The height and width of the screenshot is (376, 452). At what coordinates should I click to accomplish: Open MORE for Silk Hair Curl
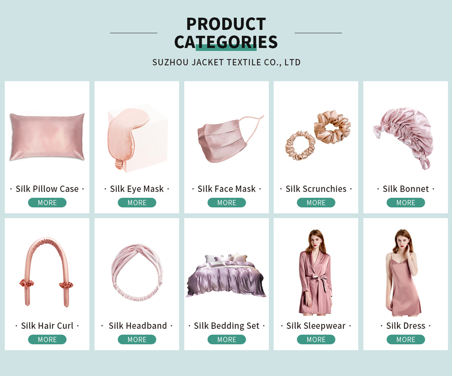[x=47, y=339]
